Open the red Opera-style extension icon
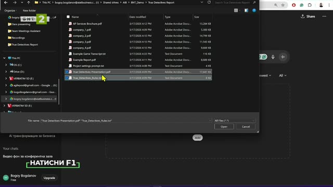333x187 pixels. pos(293,5)
